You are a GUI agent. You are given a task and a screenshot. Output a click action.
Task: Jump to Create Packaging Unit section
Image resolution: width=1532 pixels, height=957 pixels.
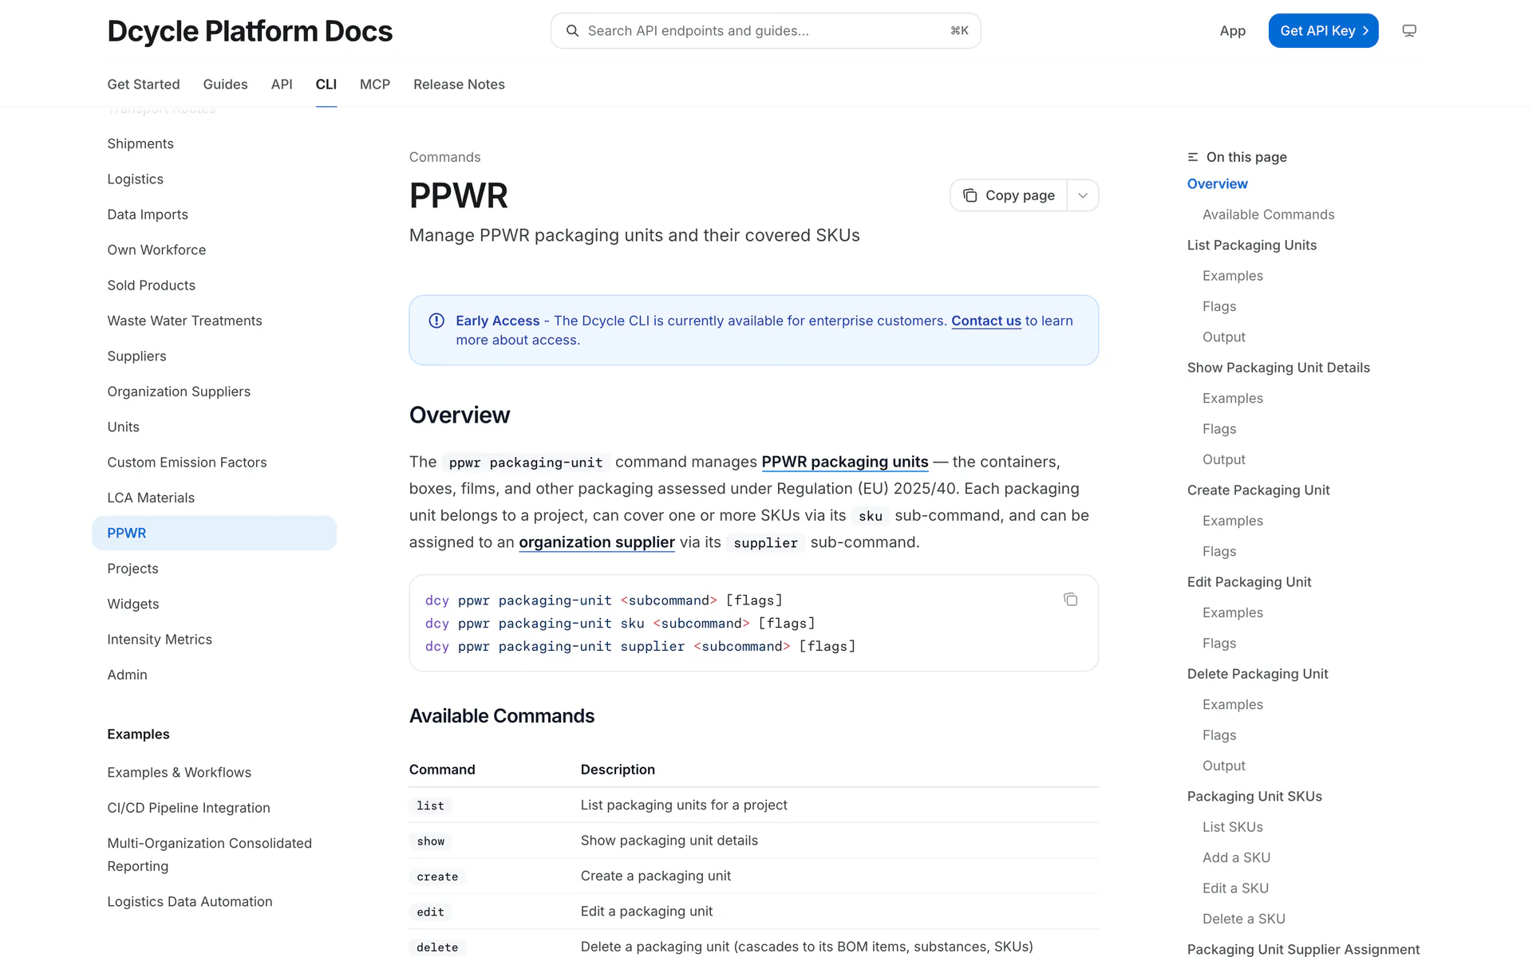[1258, 490]
